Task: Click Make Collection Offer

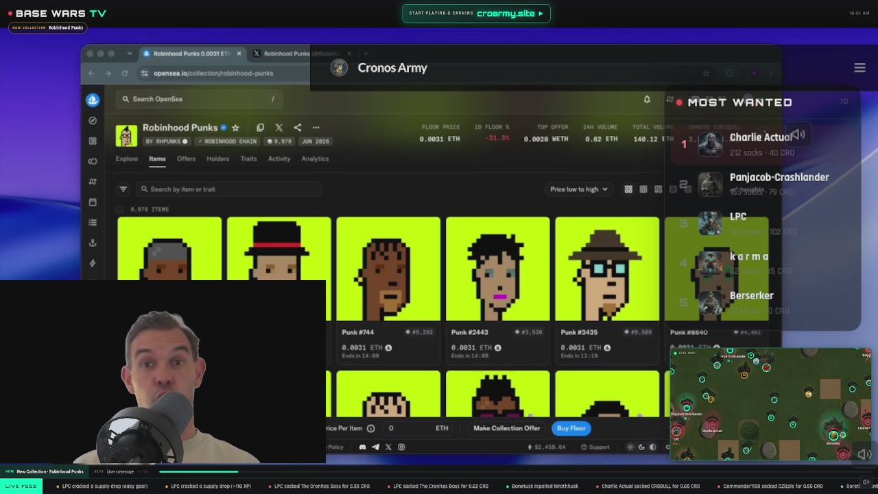Action: (507, 428)
